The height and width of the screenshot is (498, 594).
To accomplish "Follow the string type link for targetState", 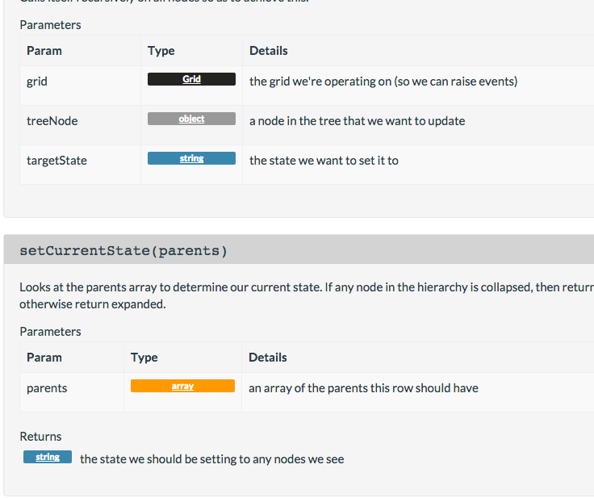I will [x=191, y=158].
